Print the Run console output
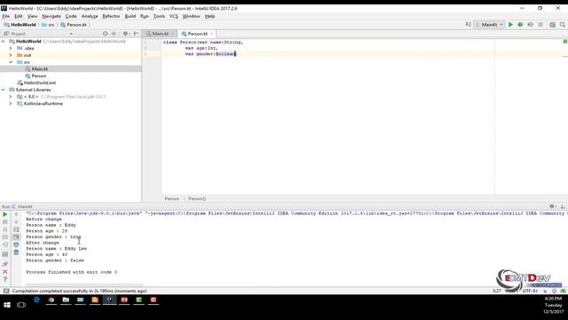Viewport: 568px width, 320px height. (x=16, y=244)
